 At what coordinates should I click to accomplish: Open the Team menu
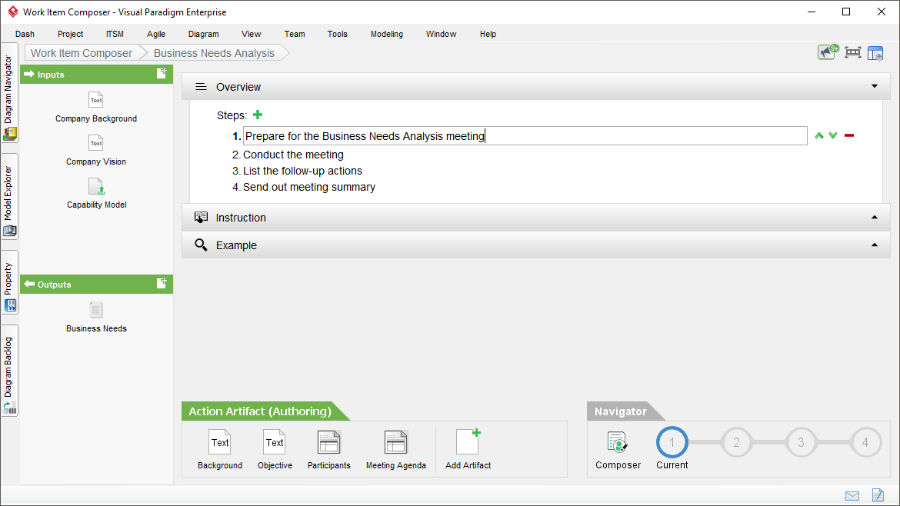[295, 34]
